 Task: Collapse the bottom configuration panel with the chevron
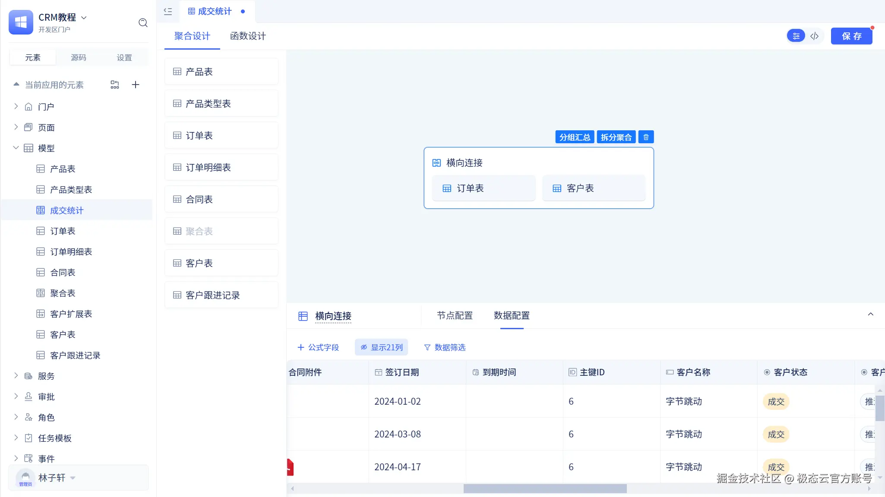(870, 314)
